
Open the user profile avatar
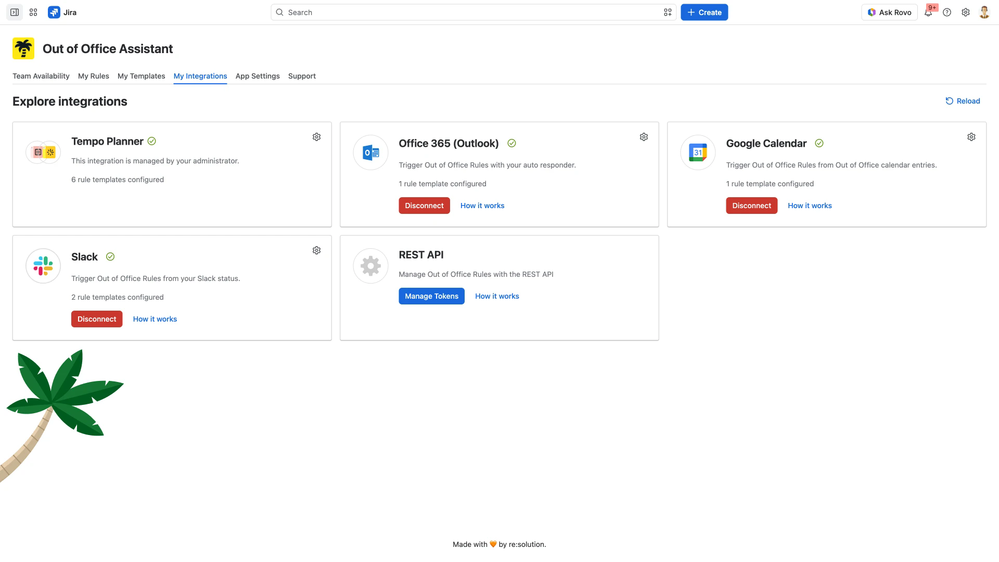click(984, 12)
